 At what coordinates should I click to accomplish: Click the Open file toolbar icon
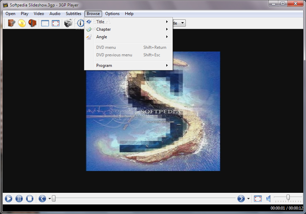[12, 23]
